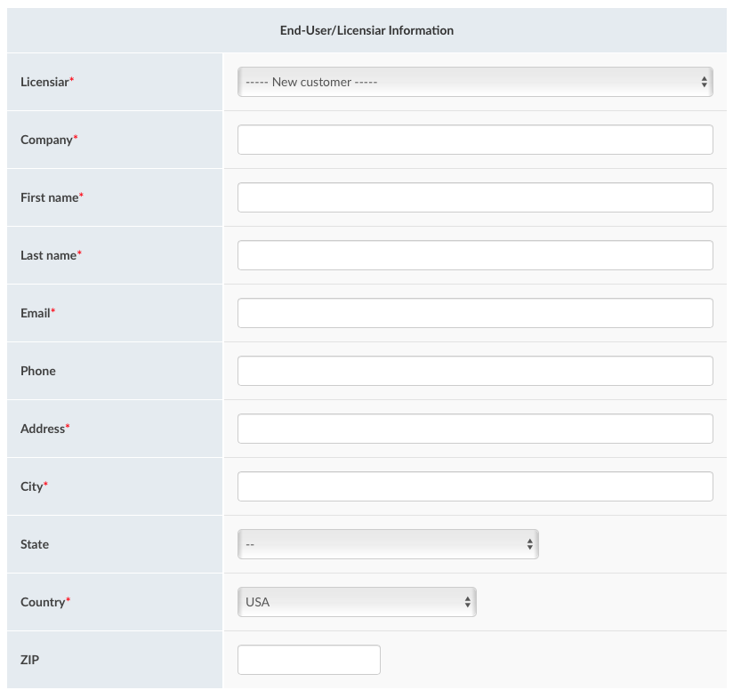
Task: Click the Company label text
Action: (x=46, y=140)
